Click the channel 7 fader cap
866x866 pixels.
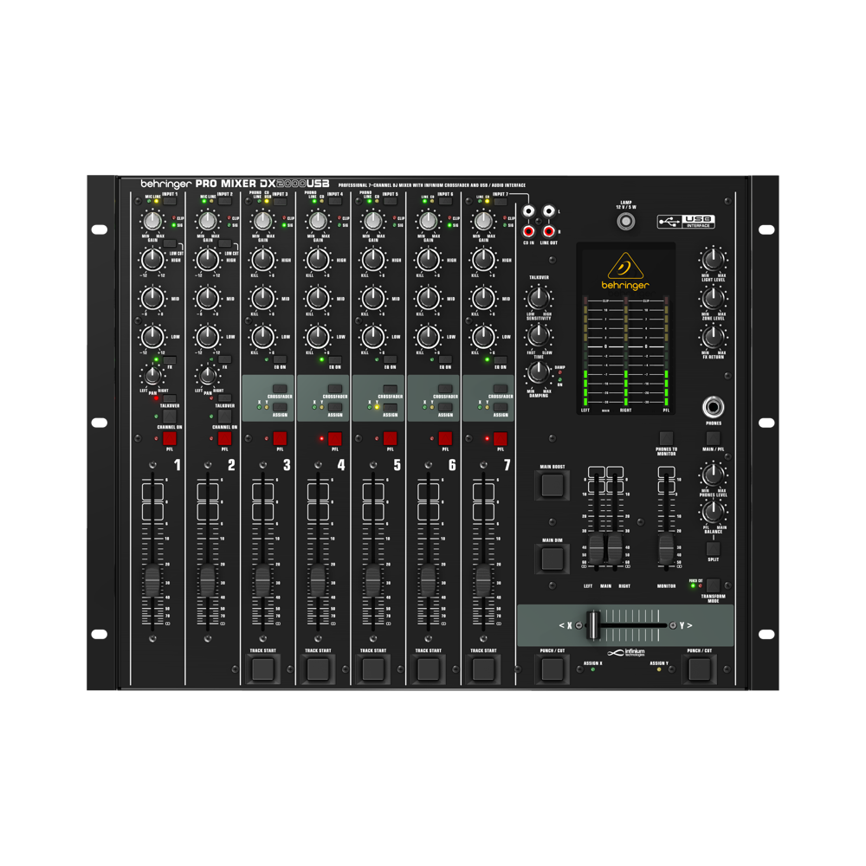484,580
